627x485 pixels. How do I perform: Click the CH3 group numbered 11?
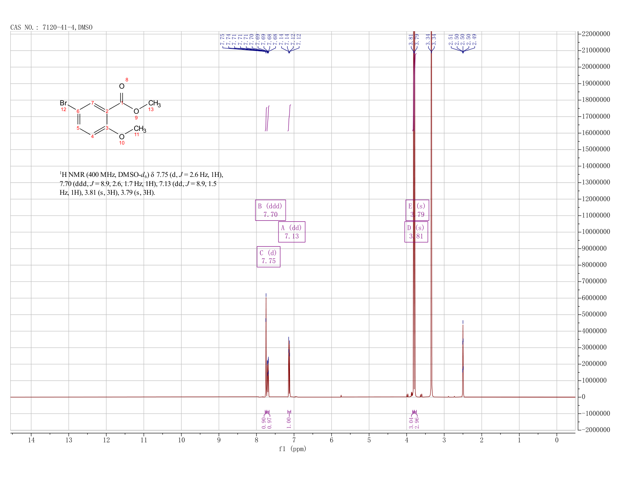139,129
